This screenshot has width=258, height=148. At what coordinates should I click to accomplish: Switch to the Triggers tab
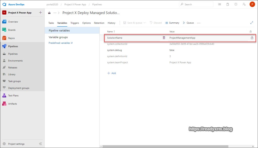(x=75, y=23)
